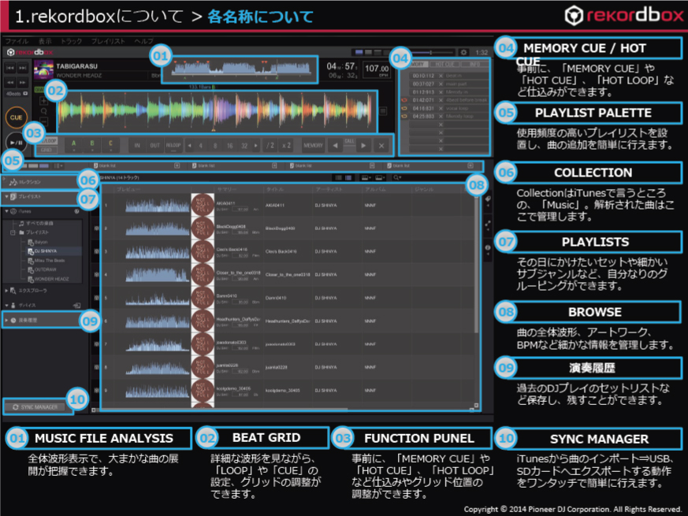Open the ファイル menu
This screenshot has width=688, height=516.
click(17, 41)
